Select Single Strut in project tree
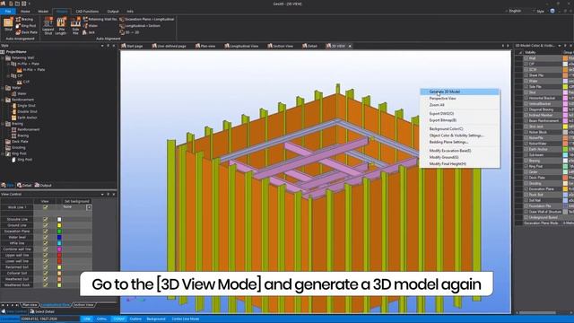The width and height of the screenshot is (574, 323). pos(26,106)
